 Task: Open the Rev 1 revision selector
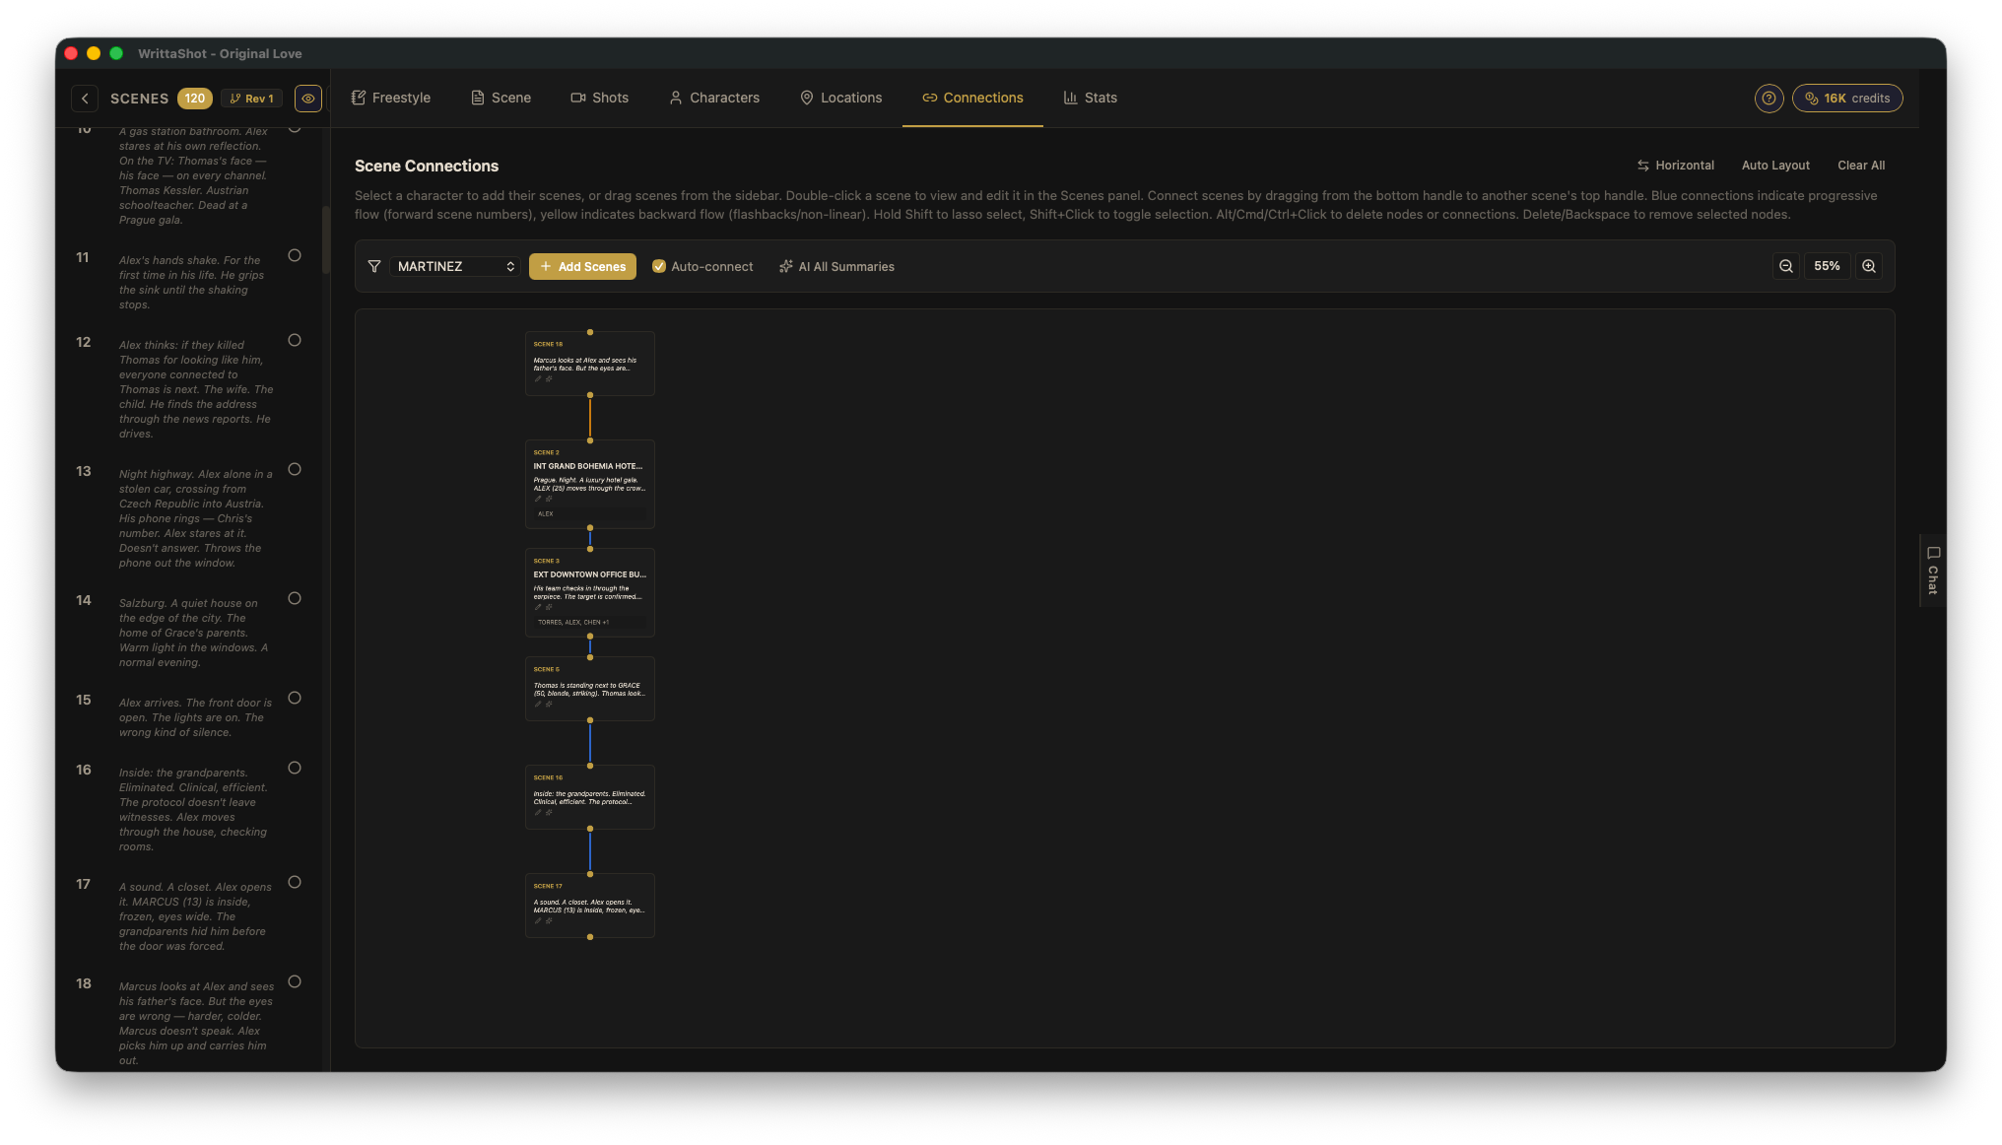252,99
